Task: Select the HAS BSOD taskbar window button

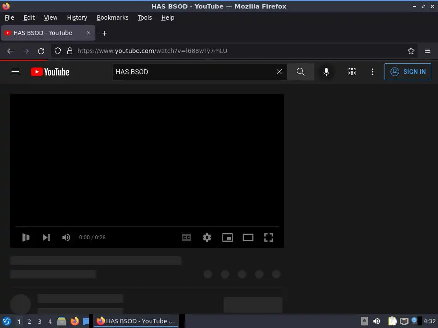Action: point(136,321)
